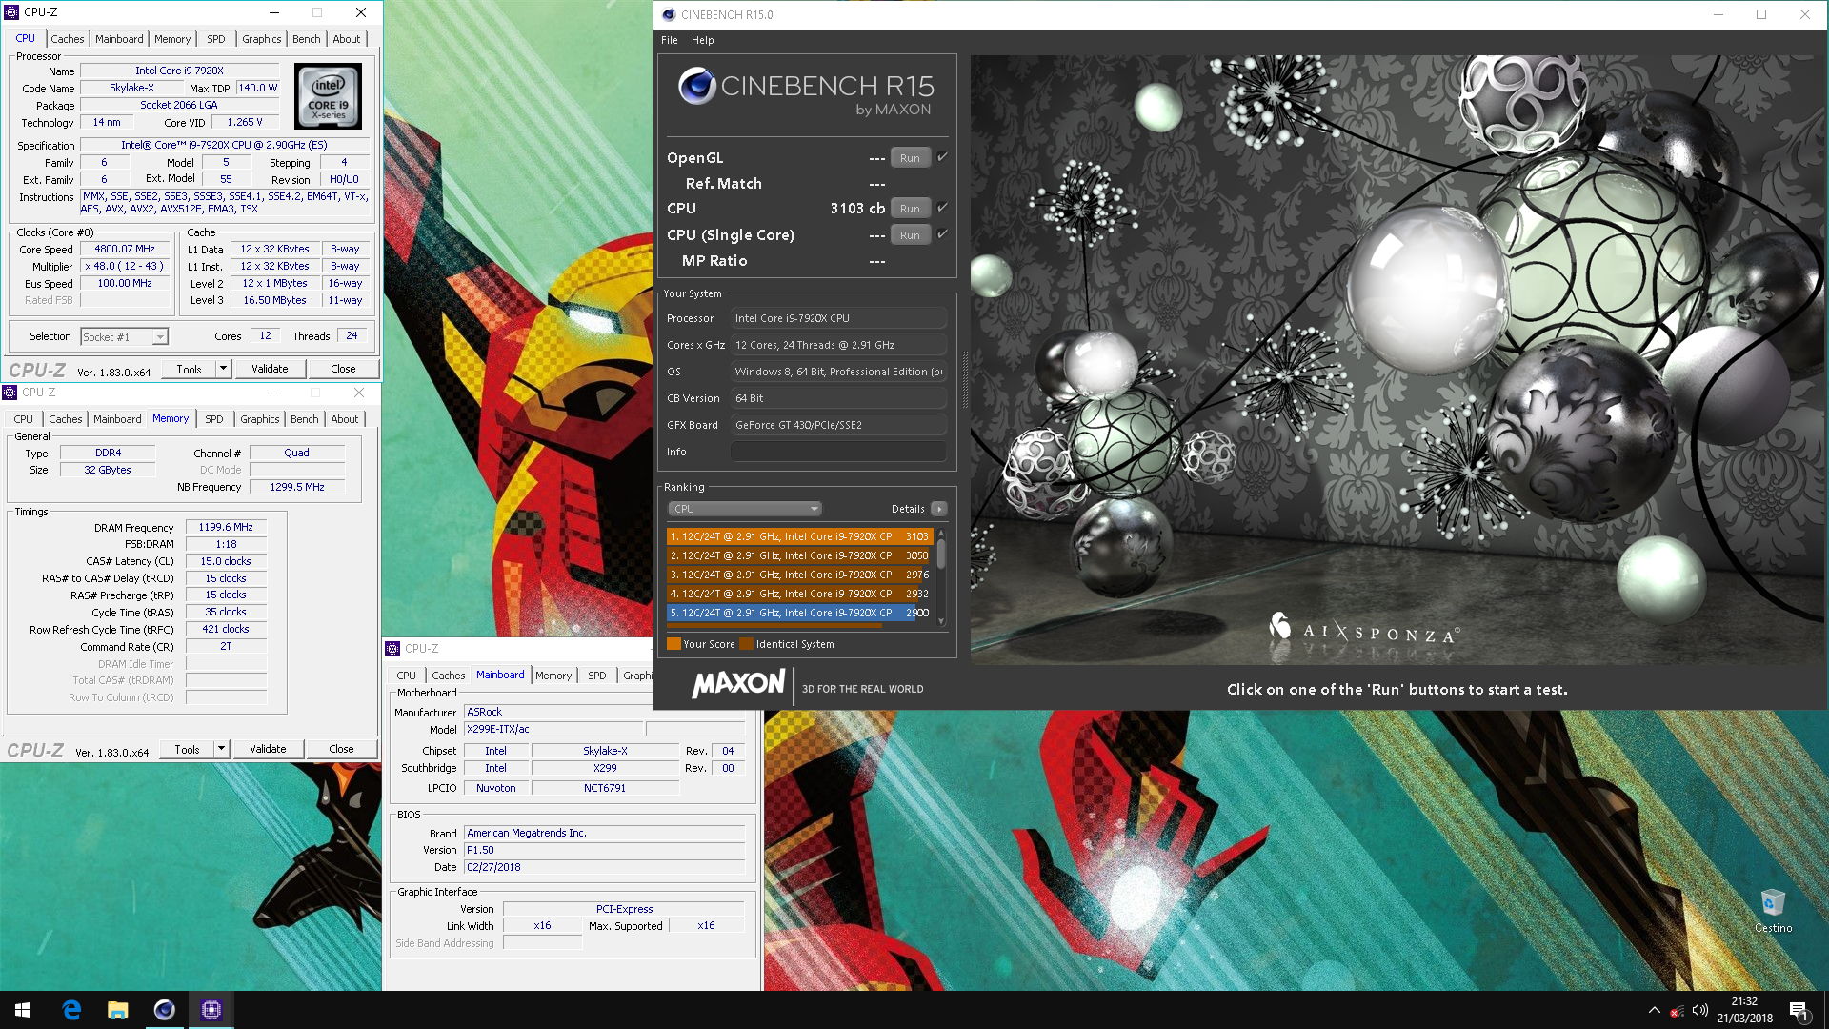Open the Socket #1 selection dropdown

click(x=124, y=336)
